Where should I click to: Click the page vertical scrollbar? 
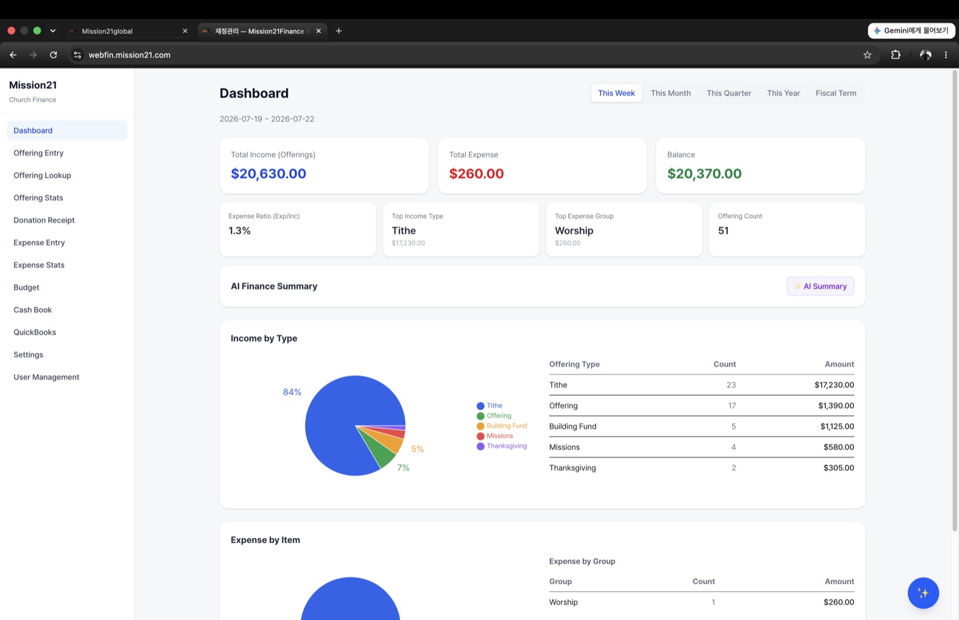955,300
